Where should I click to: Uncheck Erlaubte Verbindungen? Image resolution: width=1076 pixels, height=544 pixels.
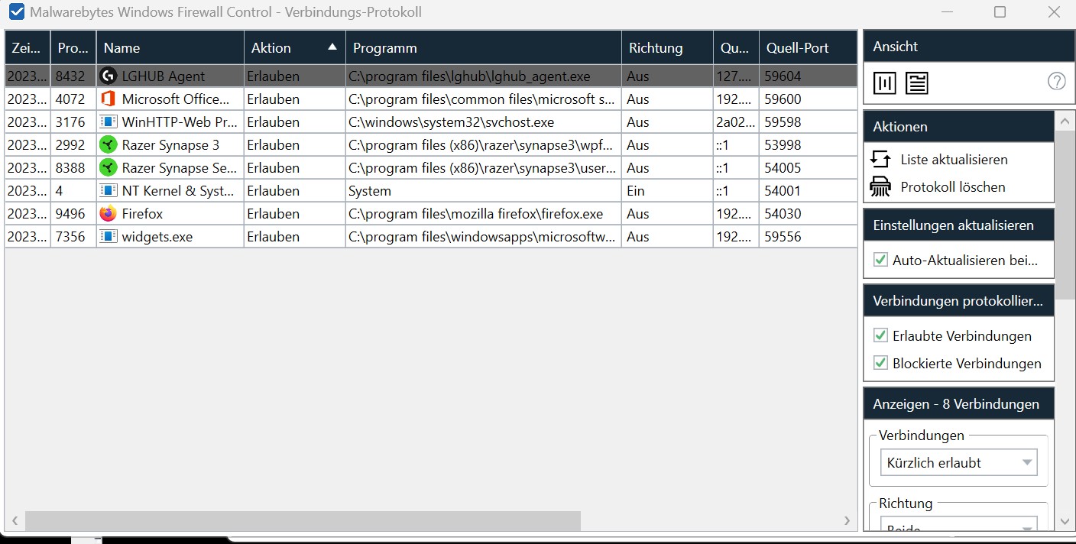[x=880, y=335]
